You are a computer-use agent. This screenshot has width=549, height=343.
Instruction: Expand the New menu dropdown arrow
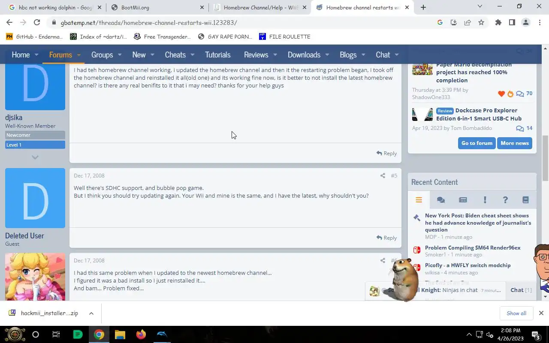click(x=152, y=55)
